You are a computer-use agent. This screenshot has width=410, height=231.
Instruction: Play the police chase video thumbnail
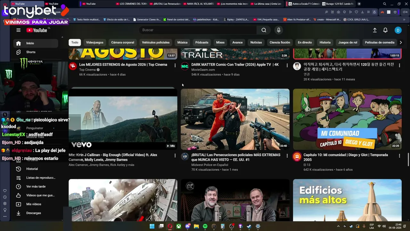(235, 119)
